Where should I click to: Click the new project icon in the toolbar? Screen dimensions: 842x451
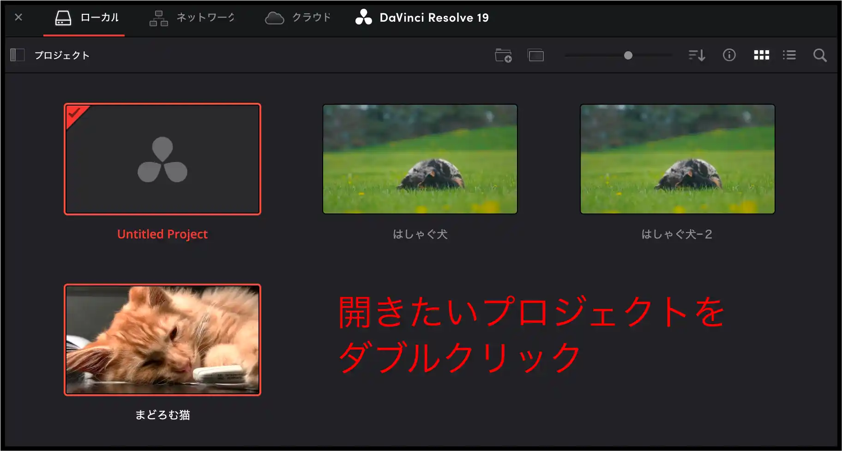pyautogui.click(x=536, y=55)
